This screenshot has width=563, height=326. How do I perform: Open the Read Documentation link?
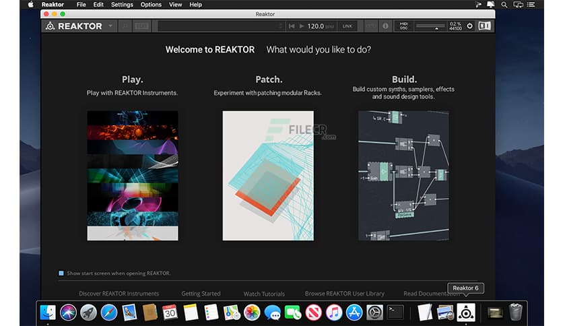432,293
